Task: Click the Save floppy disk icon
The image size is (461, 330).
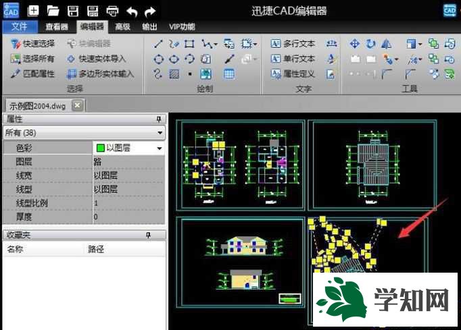Action: (73, 11)
